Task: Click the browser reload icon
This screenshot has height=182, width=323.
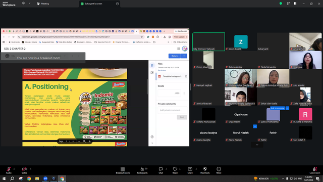Action: (x=14, y=37)
